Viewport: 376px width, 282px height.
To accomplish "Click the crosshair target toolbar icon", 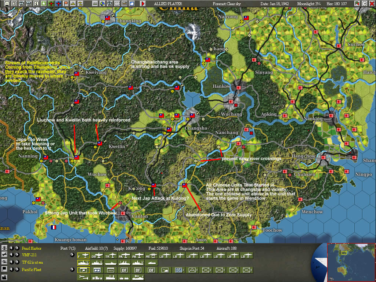I will pos(109,4).
